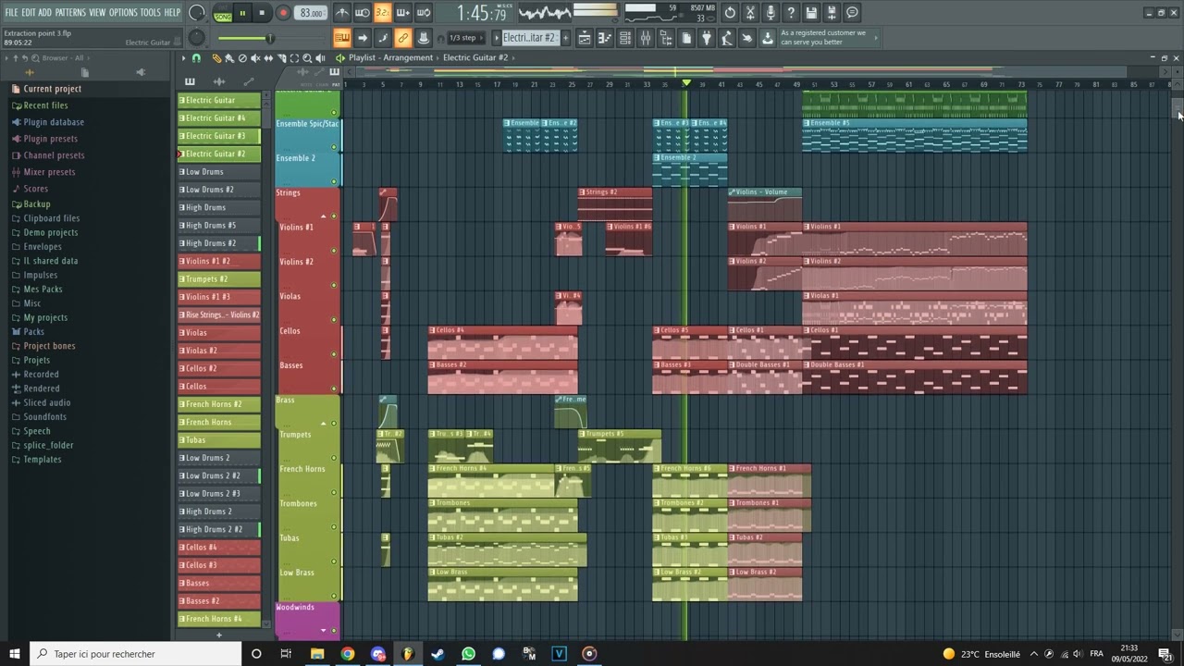
Task: Choose the Select marquee tool
Action: pos(294,57)
